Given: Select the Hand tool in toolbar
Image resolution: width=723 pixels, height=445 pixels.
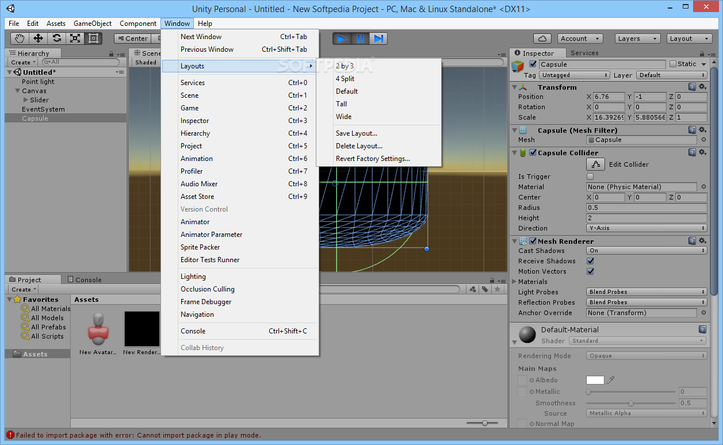Looking at the screenshot, I should click(20, 39).
